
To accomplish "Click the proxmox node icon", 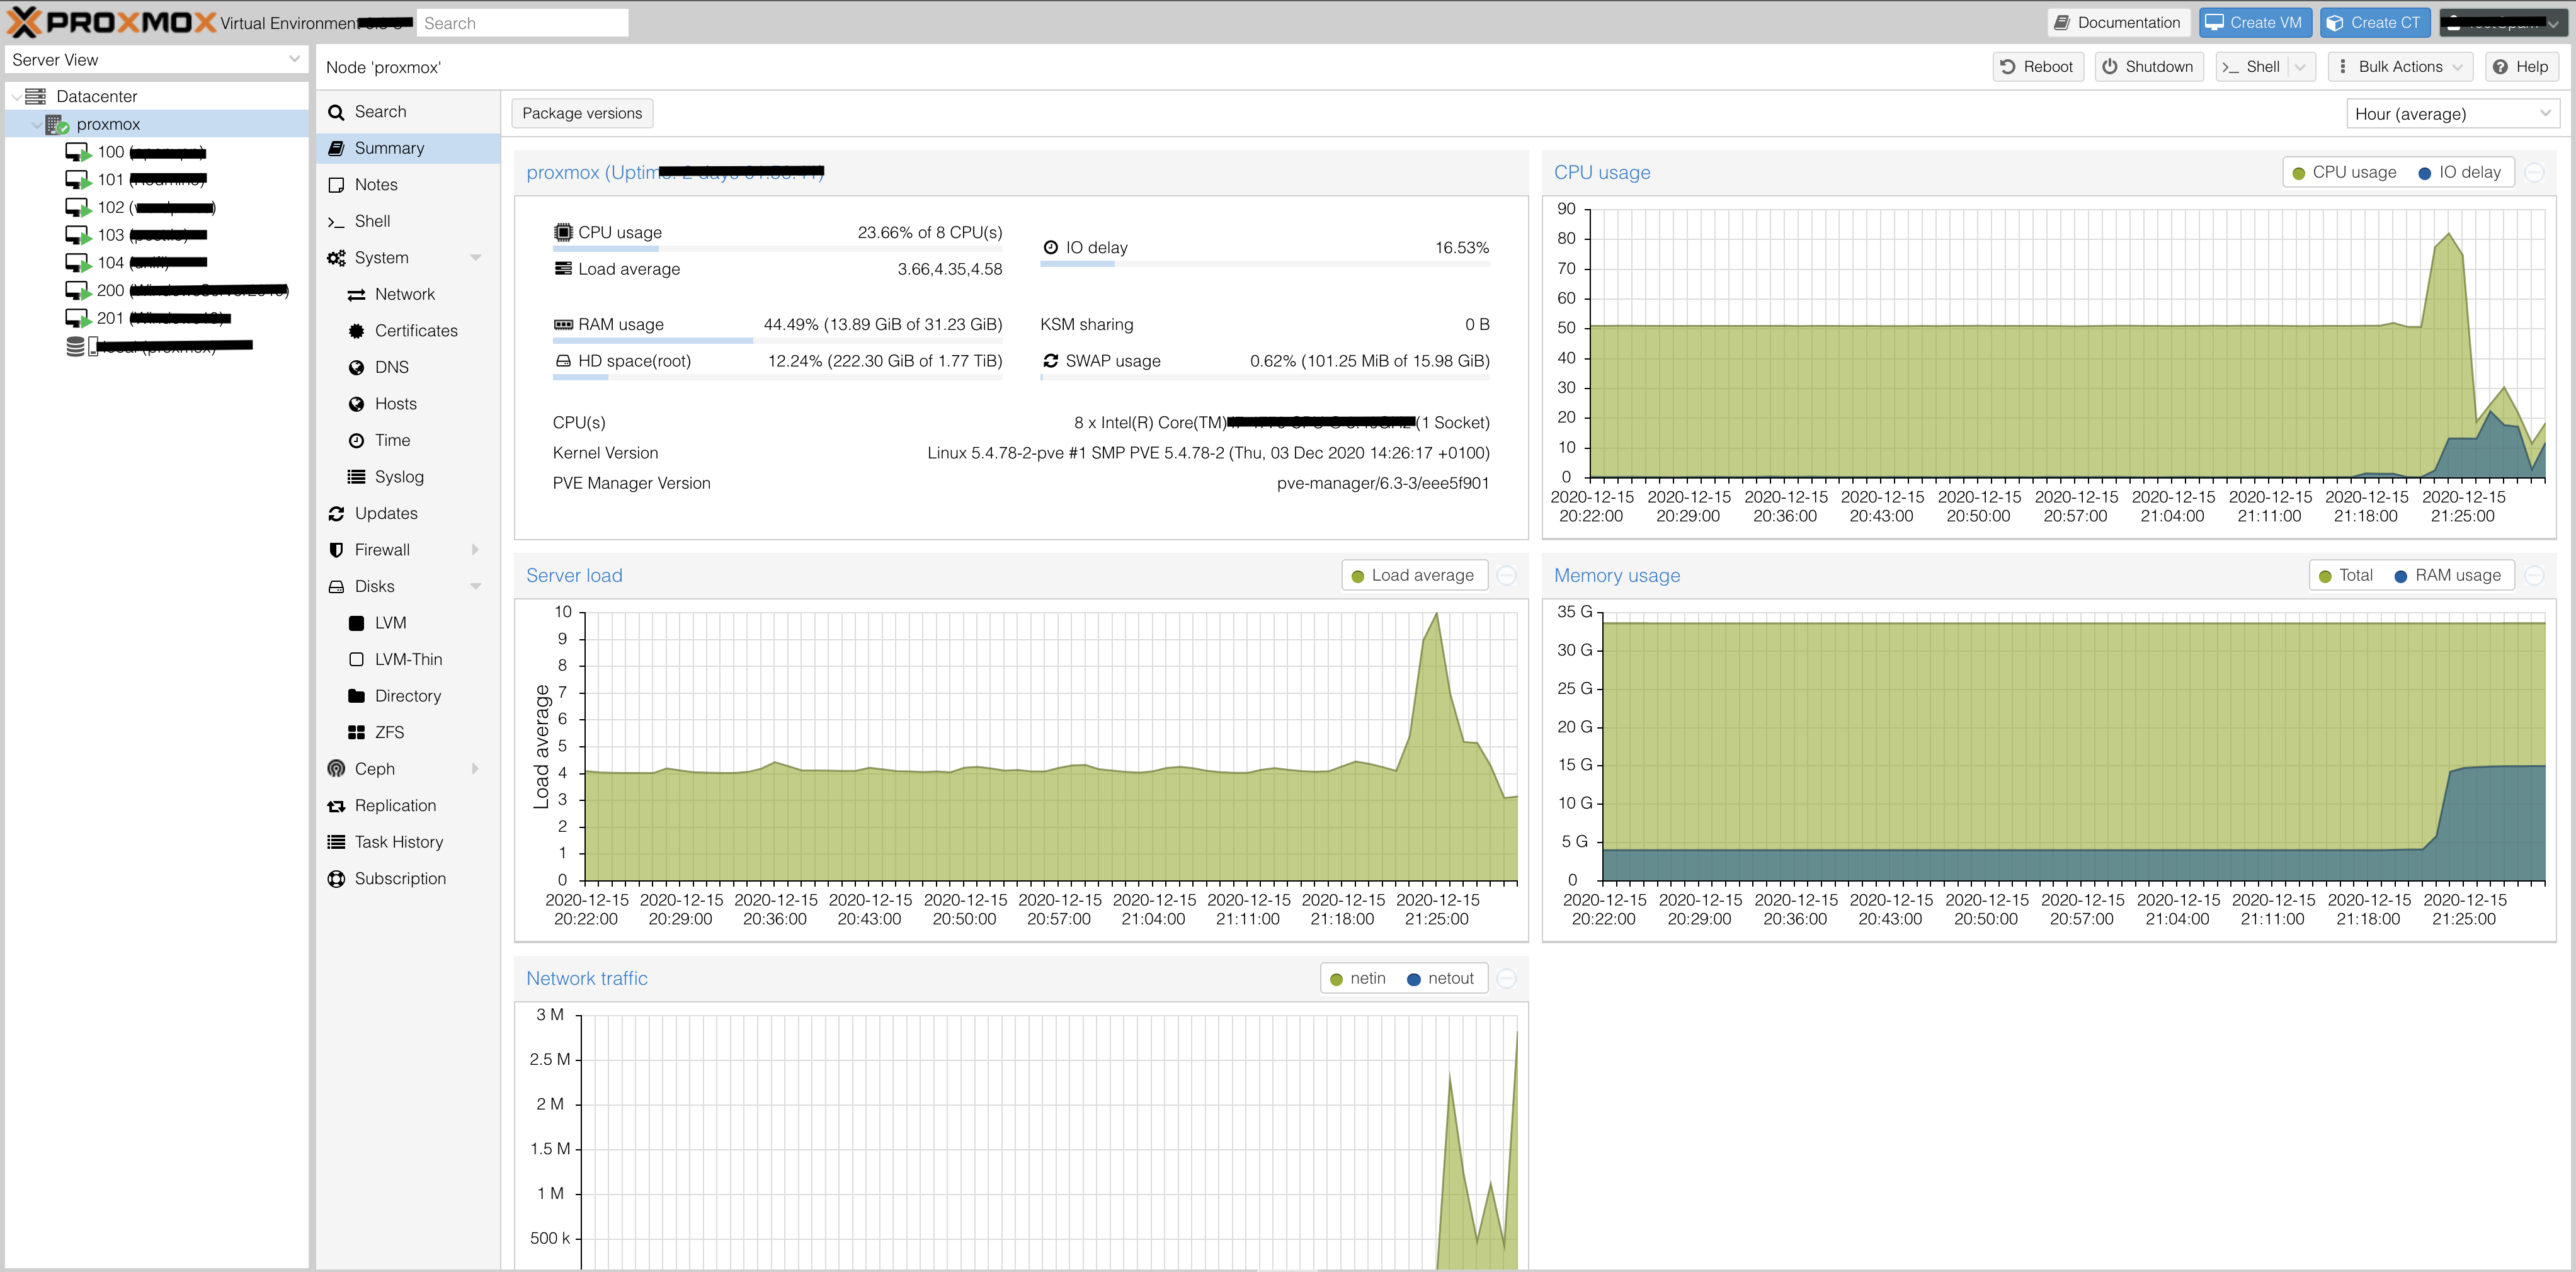I will 57,124.
